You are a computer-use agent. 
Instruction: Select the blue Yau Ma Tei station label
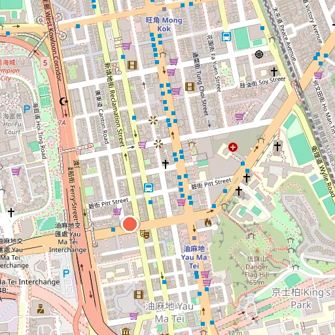(x=194, y=257)
